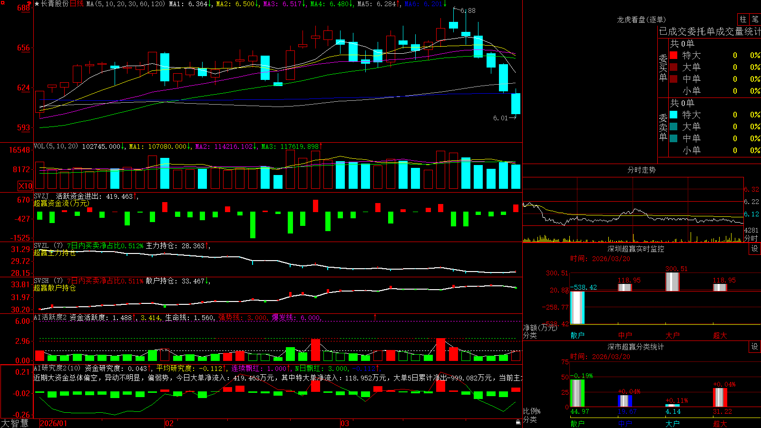Click the dark red 大单 buy order swatch

point(673,67)
